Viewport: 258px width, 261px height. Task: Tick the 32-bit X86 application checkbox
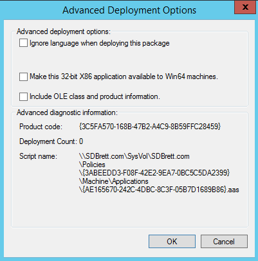coord(23,76)
